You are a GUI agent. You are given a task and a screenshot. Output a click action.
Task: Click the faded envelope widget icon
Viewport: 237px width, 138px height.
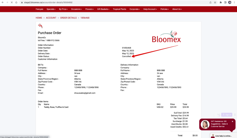(x=218, y=115)
